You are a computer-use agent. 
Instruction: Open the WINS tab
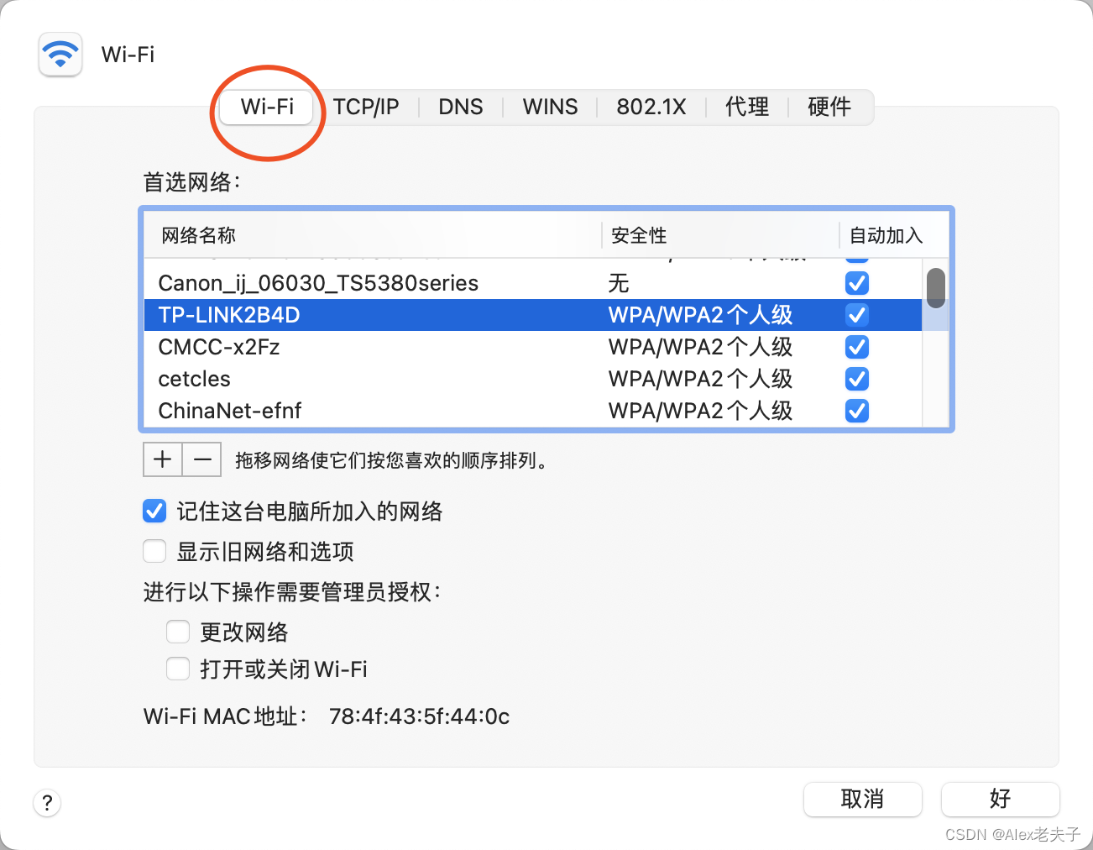click(550, 107)
